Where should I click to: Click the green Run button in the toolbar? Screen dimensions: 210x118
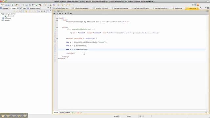click(x=36, y=5)
